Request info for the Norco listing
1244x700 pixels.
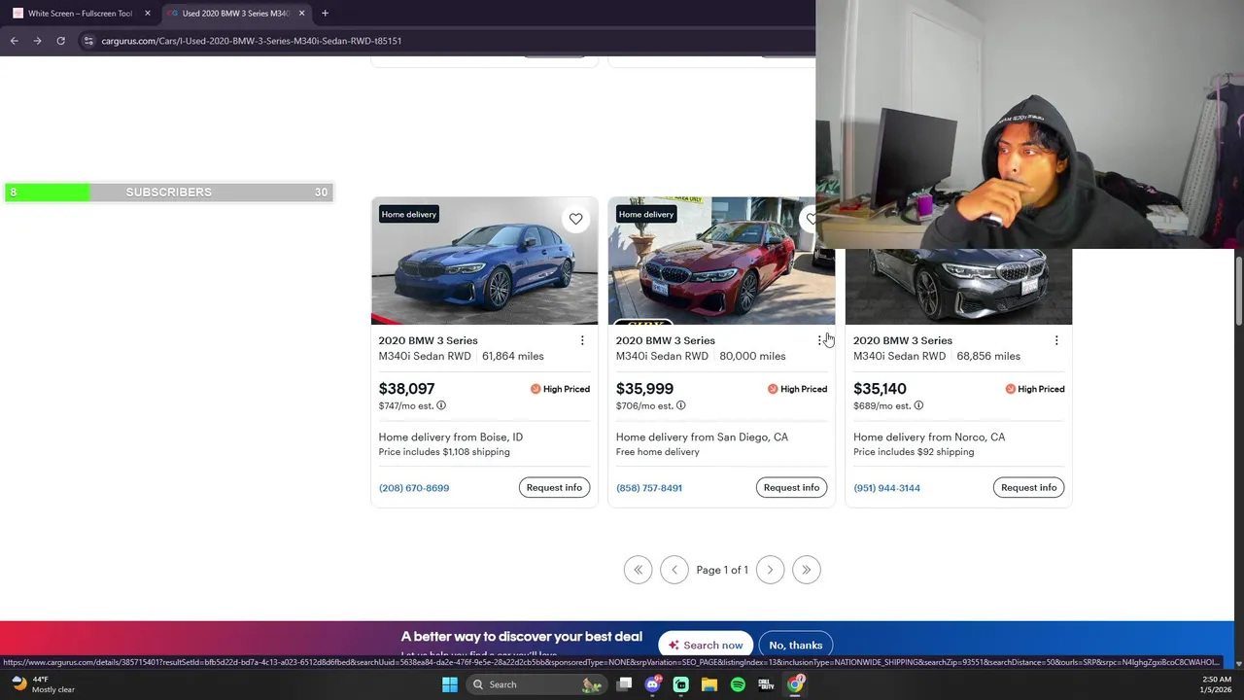(1028, 487)
